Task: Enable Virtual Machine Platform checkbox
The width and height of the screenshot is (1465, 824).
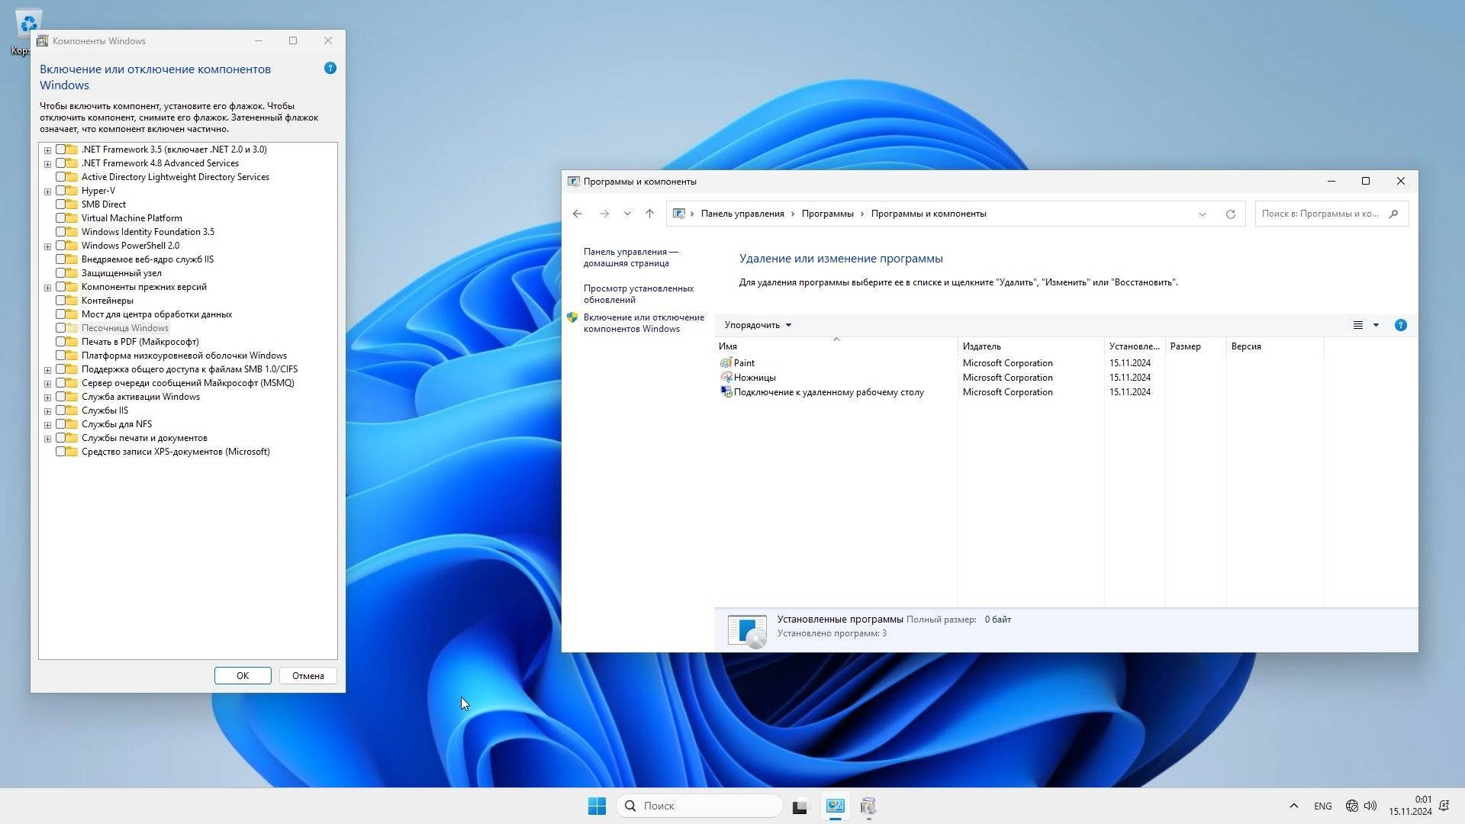Action: coord(60,218)
